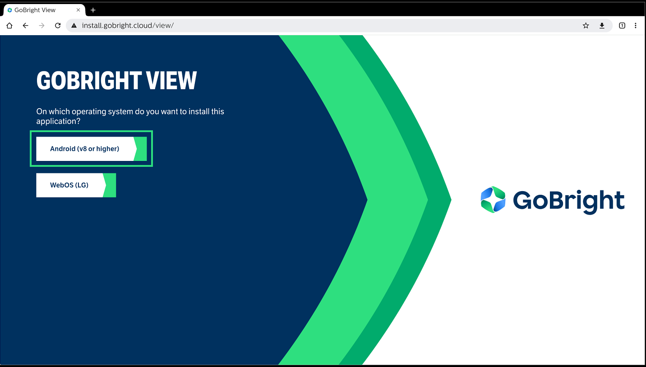Screen dimensions: 646x367
Task: Click the GOBRIGHT VIEW heading
Action: click(x=116, y=81)
